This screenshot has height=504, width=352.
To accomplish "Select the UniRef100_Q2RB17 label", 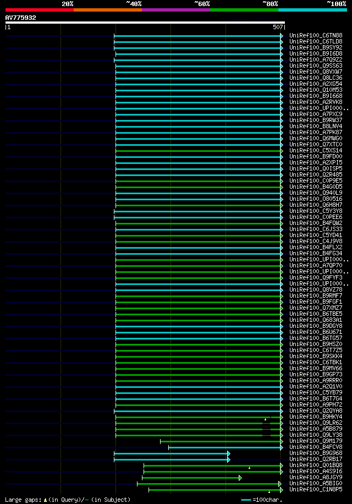I will (316, 459).
